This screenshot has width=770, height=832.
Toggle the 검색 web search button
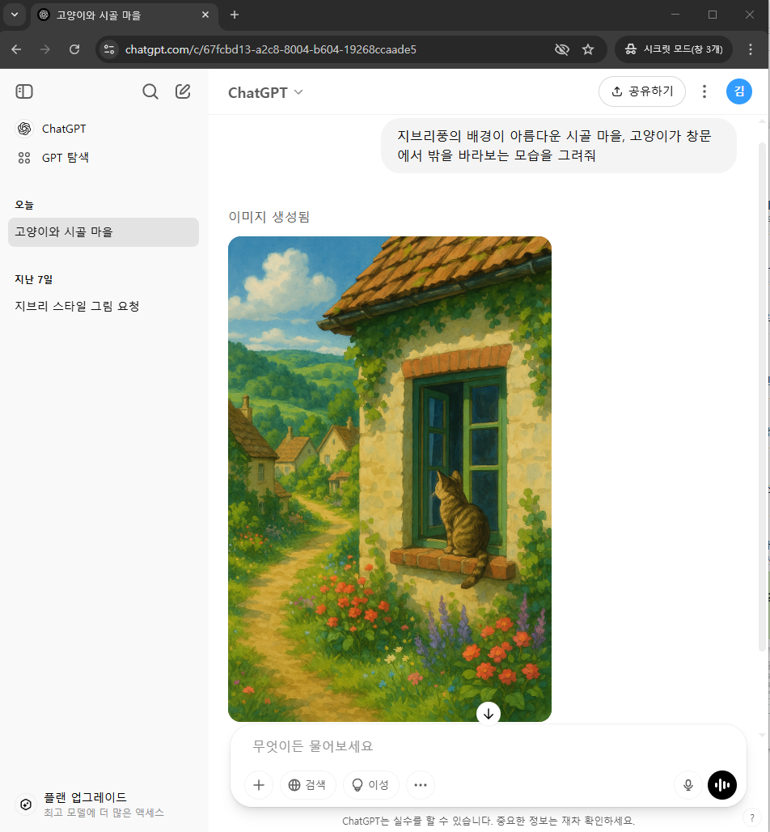tap(307, 785)
